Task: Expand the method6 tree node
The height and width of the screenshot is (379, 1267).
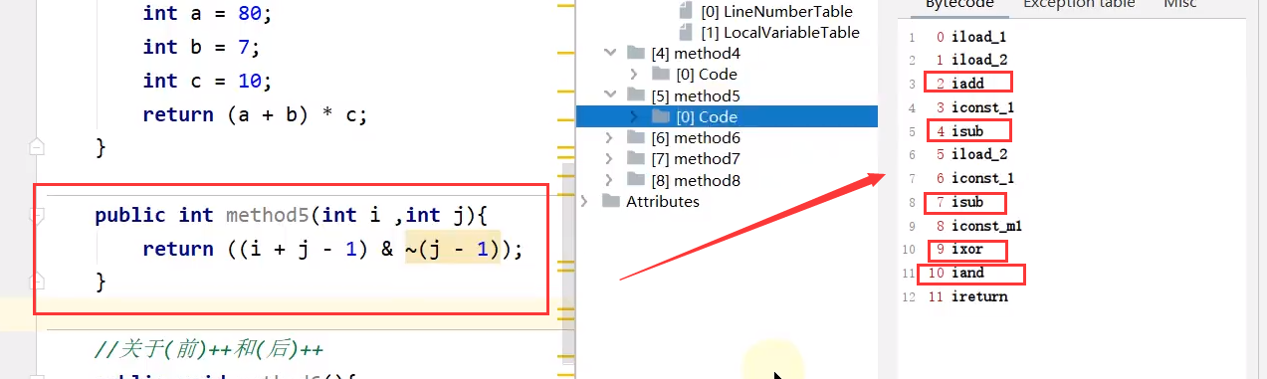Action: point(610,138)
